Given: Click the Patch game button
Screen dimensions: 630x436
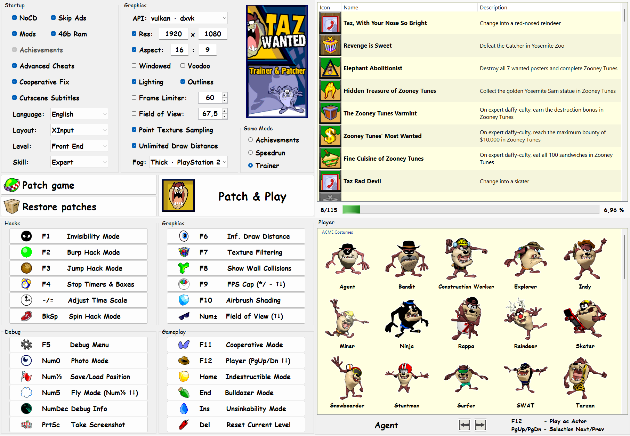Looking at the screenshot, I should (x=79, y=185).
